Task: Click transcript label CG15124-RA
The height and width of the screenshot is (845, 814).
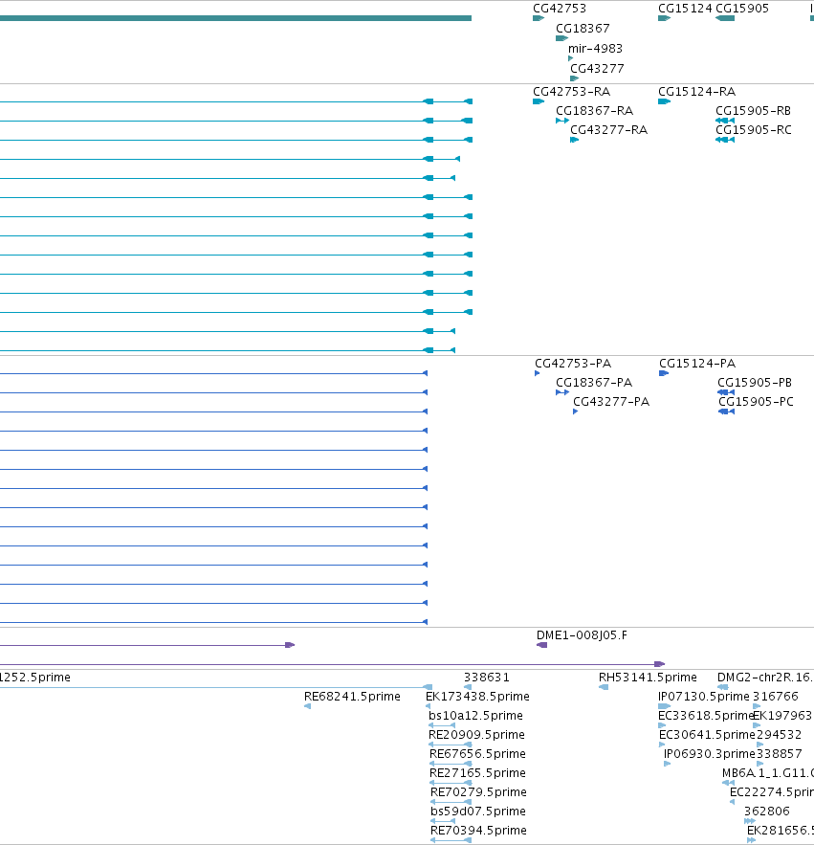Action: (x=696, y=92)
